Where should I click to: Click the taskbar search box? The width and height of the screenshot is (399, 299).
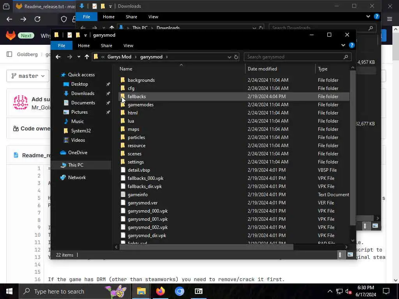75,291
